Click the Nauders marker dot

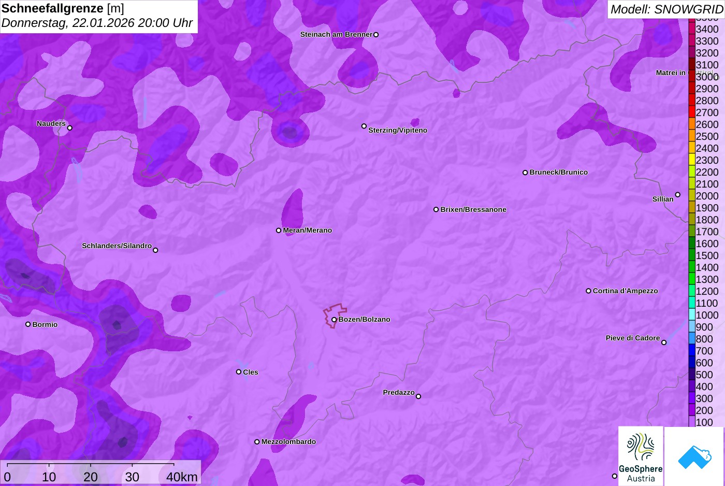(x=70, y=128)
